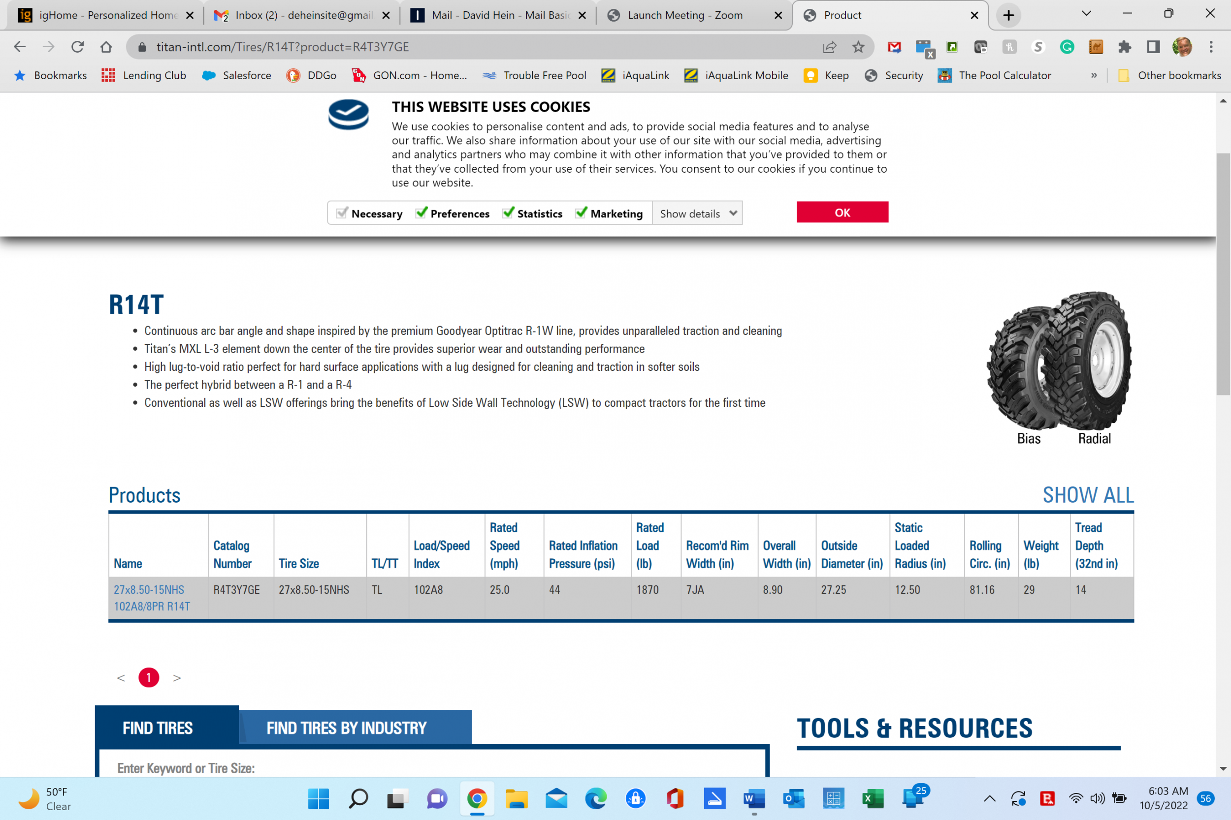This screenshot has width=1231, height=820.
Task: Open the Grammarly extension icon
Action: [1067, 47]
